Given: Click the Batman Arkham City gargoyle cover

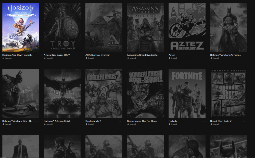Looking at the screenshot, I should pyautogui.click(x=21, y=93).
